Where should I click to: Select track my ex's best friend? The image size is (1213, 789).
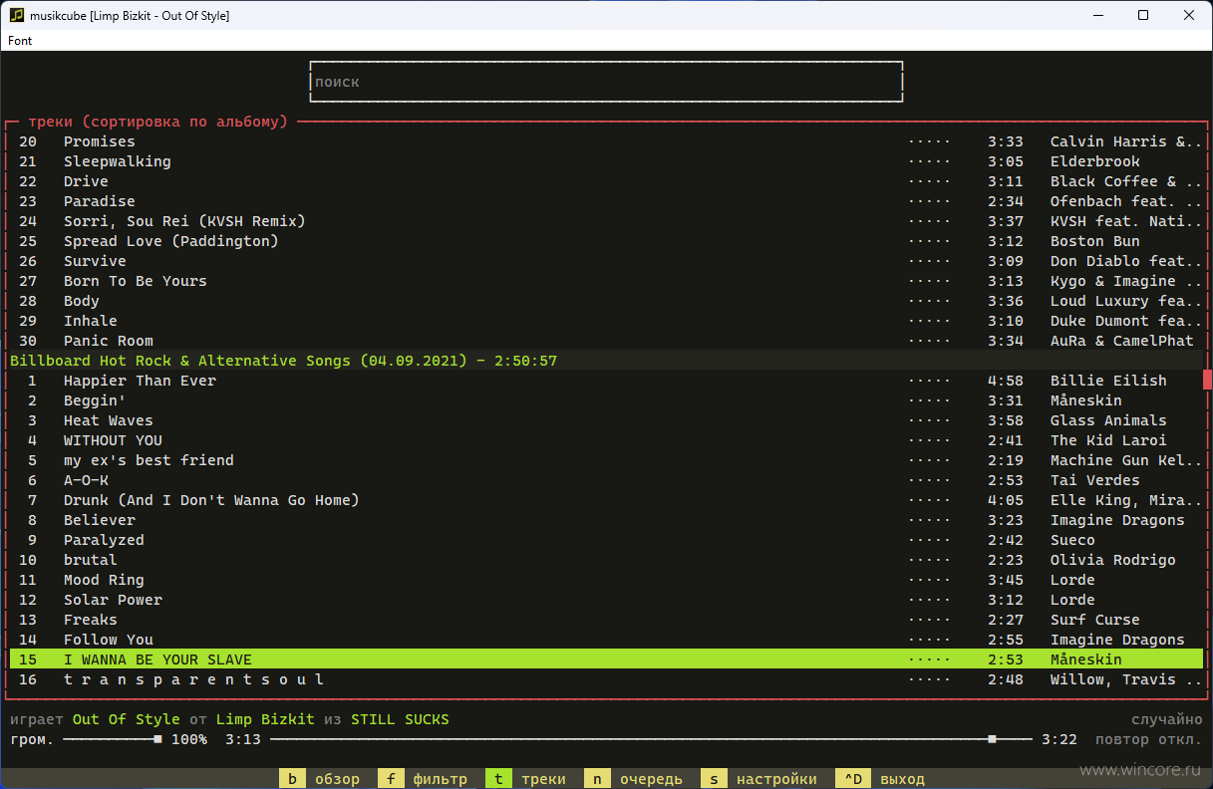point(606,460)
